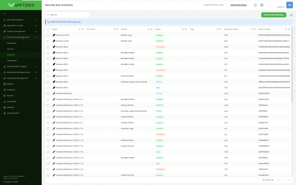Open the Model column filter icon
The image size is (296, 185).
[x=82, y=29]
